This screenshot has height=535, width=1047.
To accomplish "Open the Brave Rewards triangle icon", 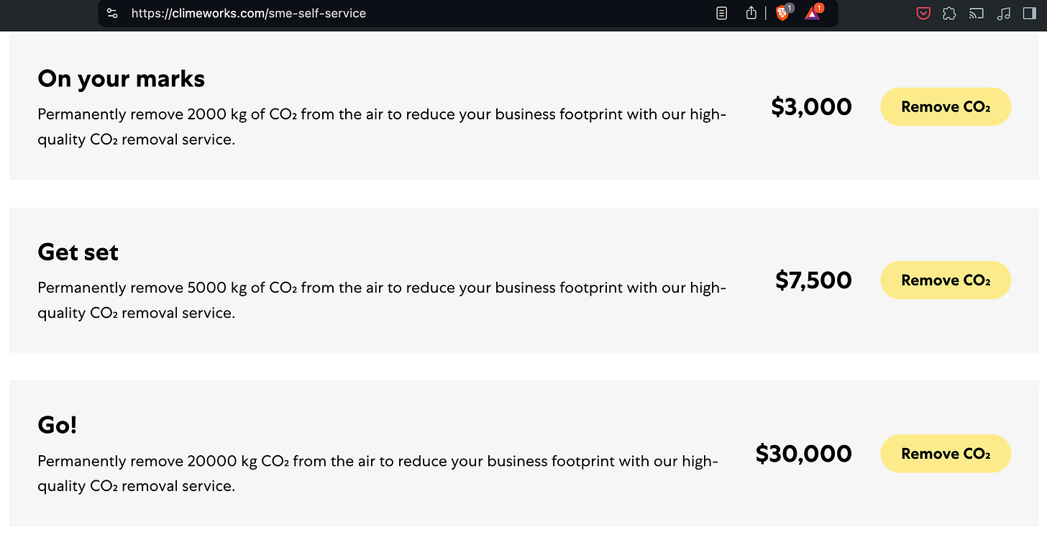I will click(813, 12).
